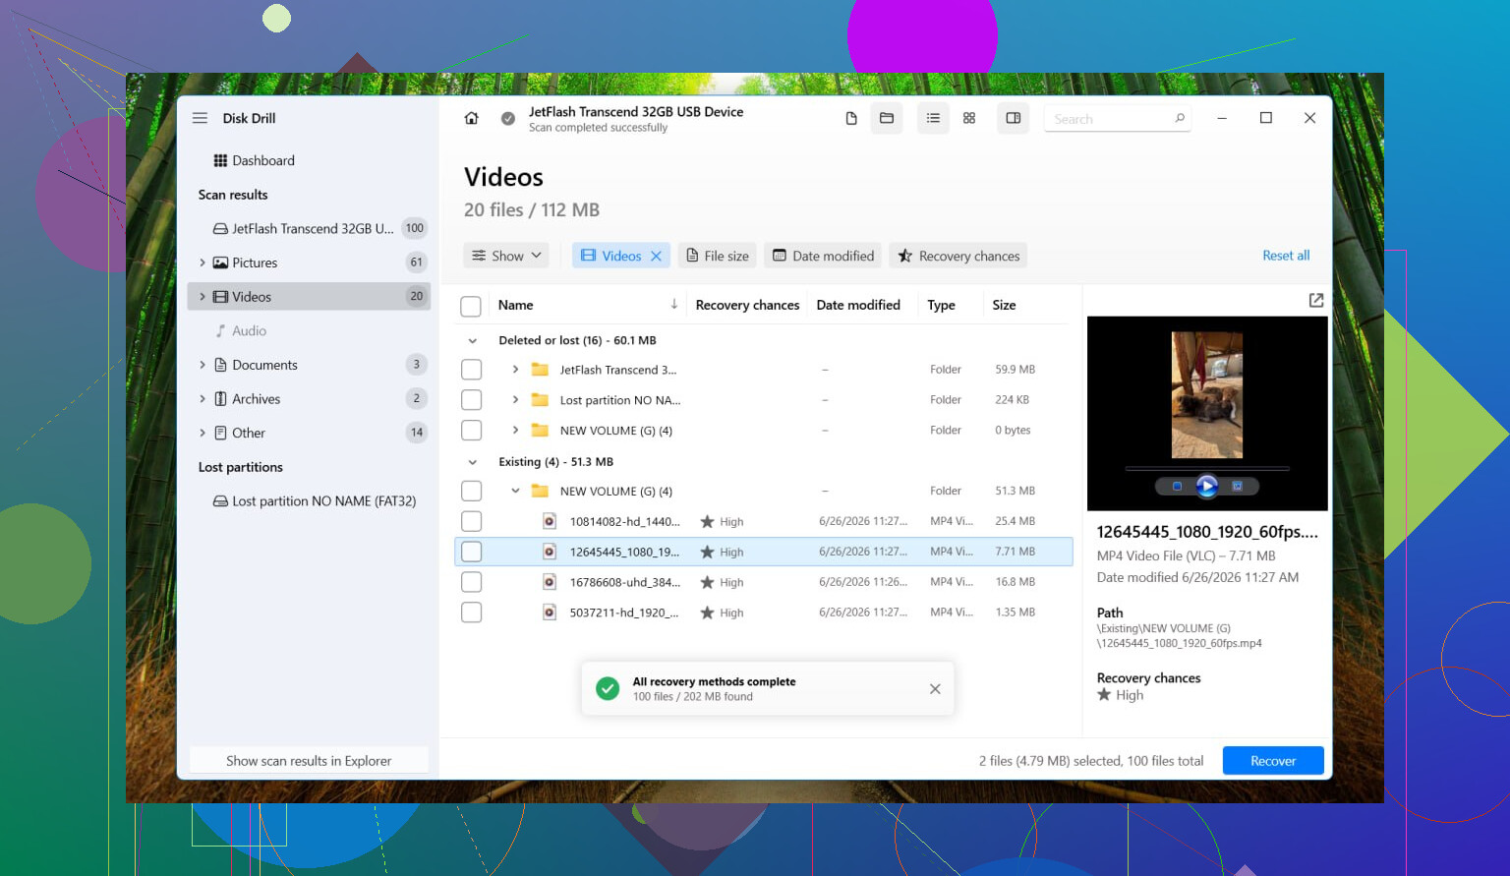Expand the Lost partition NO NA... folder
This screenshot has width=1510, height=876.
(515, 400)
